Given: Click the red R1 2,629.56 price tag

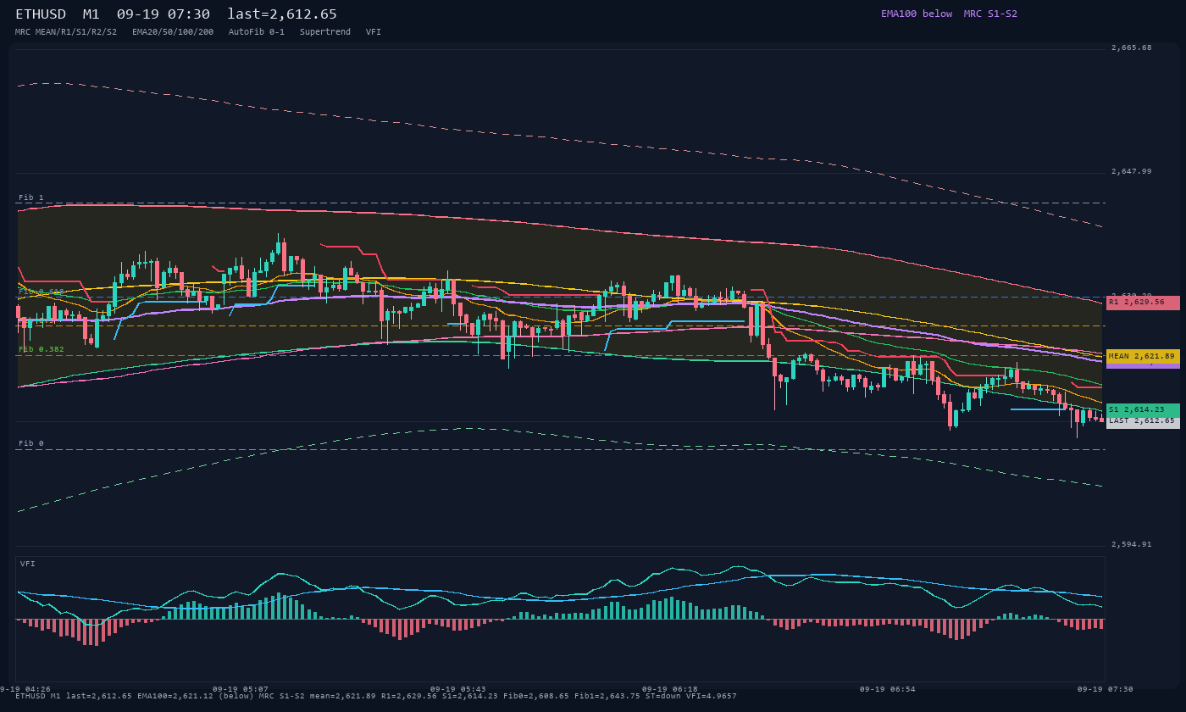Looking at the screenshot, I should (x=1143, y=303).
